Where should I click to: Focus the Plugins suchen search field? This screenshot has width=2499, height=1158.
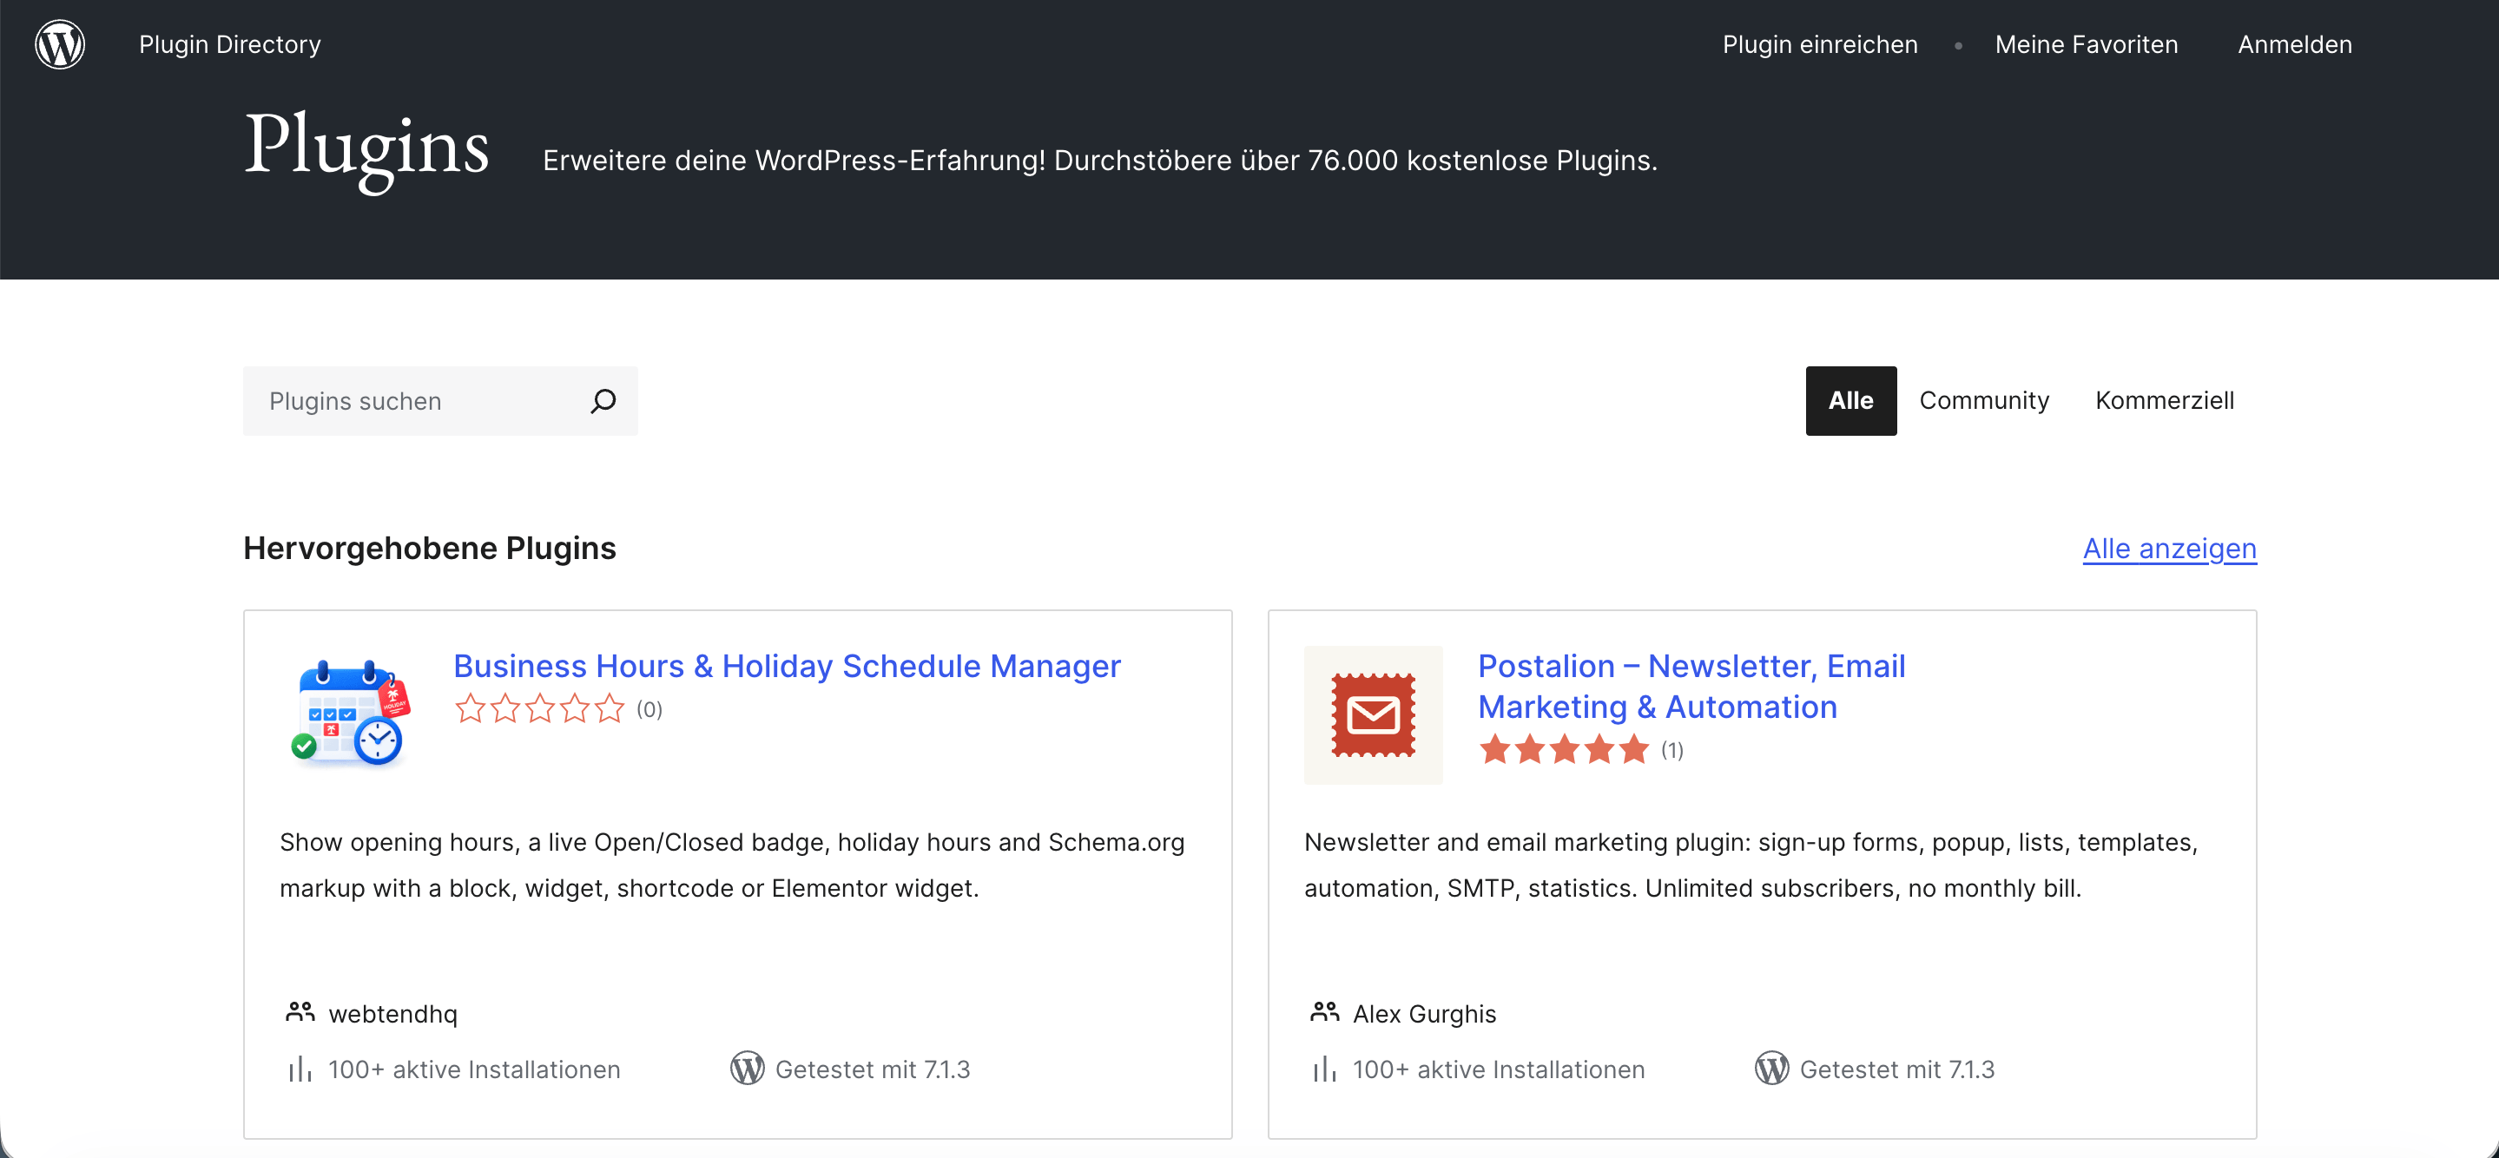coord(440,400)
